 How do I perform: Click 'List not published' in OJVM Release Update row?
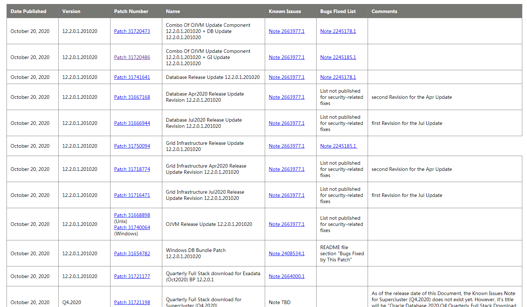342,224
